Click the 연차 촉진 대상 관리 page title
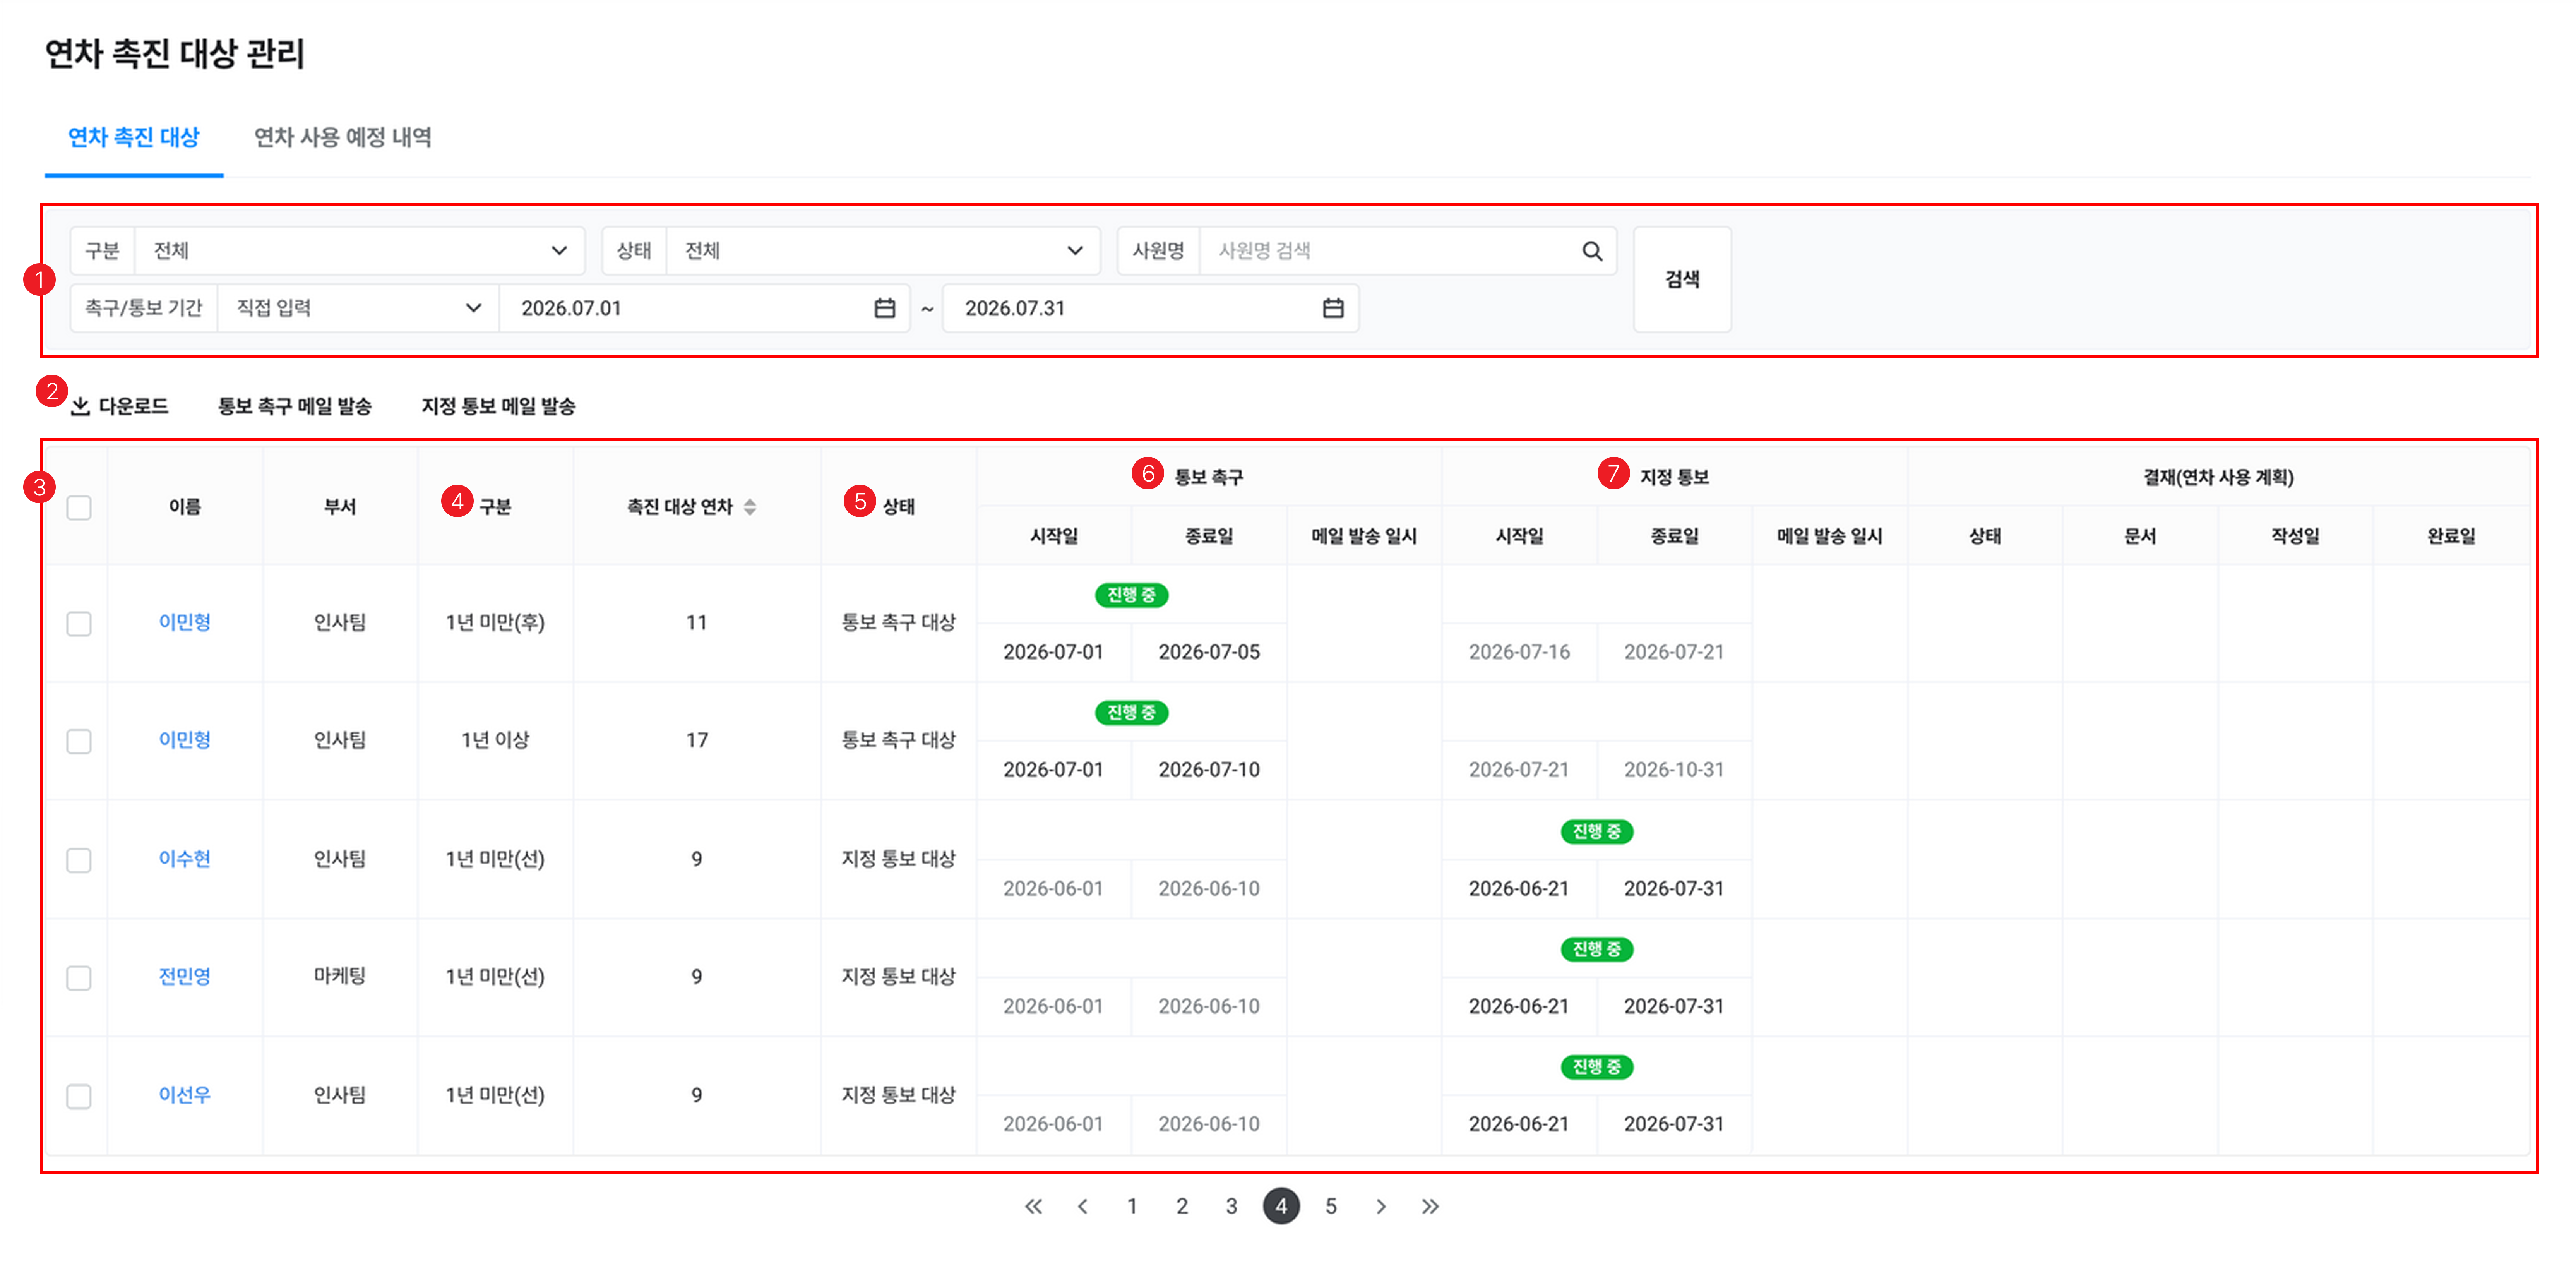The height and width of the screenshot is (1265, 2576). click(x=175, y=54)
